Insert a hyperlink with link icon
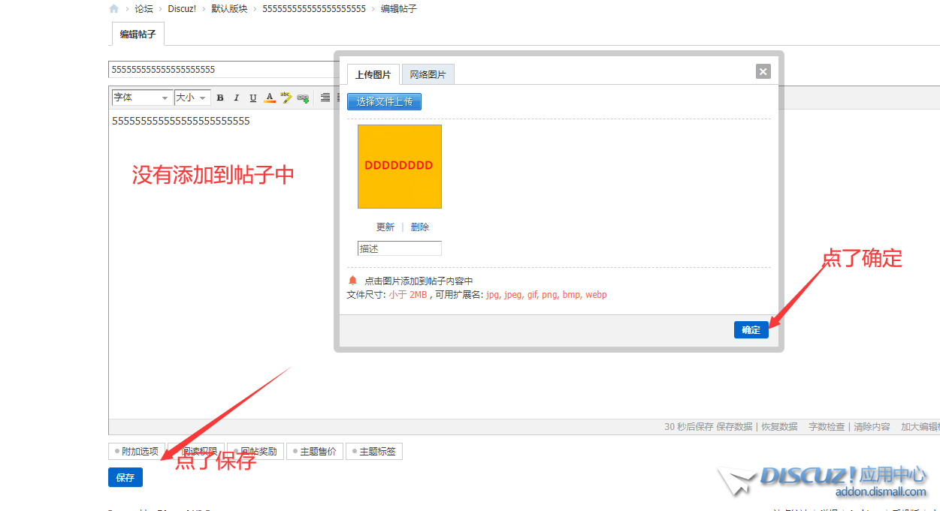Viewport: 940px width, 511px height. click(x=303, y=98)
